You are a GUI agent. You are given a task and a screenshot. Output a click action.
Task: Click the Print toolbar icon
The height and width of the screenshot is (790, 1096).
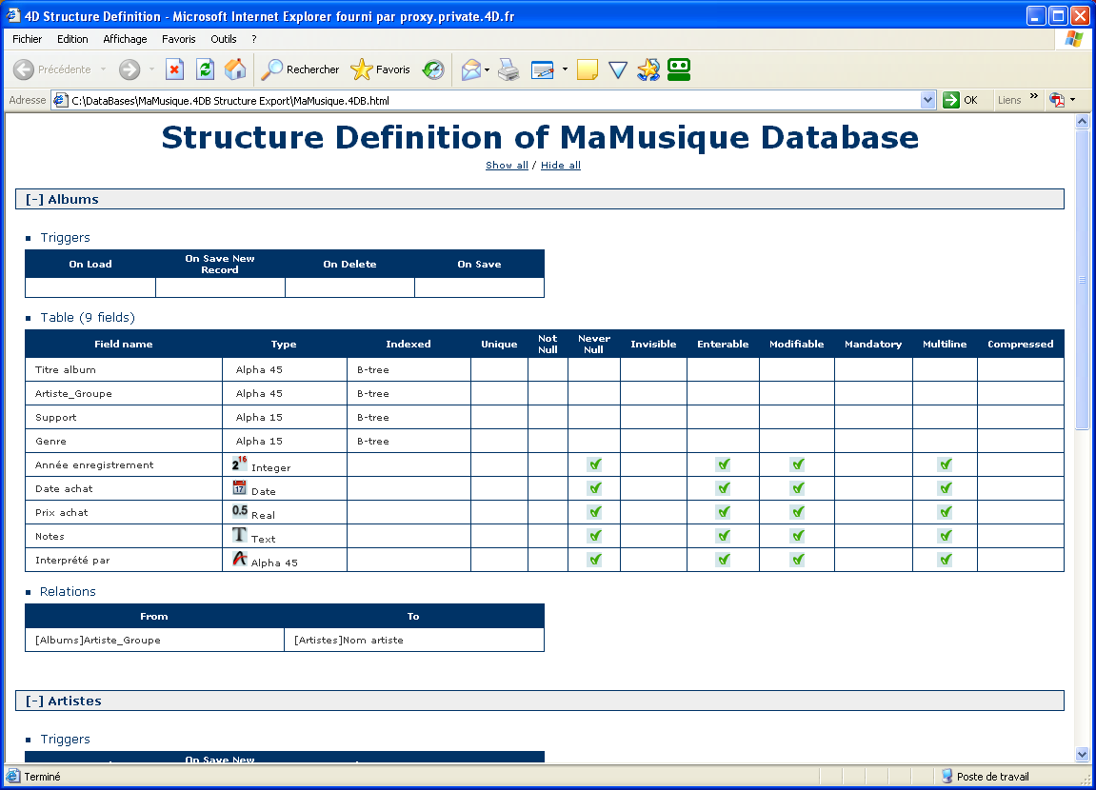pyautogui.click(x=508, y=69)
